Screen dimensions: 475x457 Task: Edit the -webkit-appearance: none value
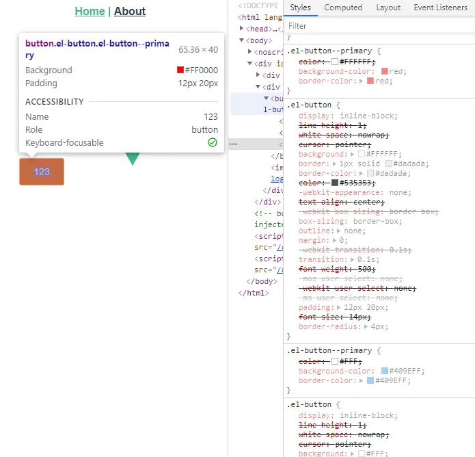point(399,192)
